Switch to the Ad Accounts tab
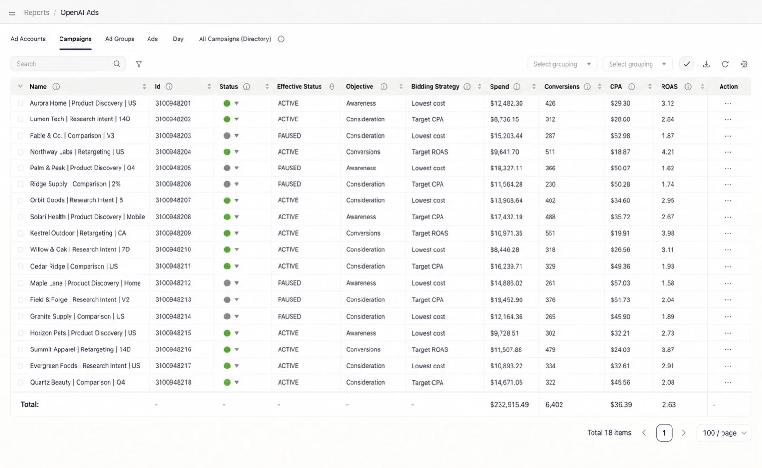The width and height of the screenshot is (762, 468). point(28,39)
